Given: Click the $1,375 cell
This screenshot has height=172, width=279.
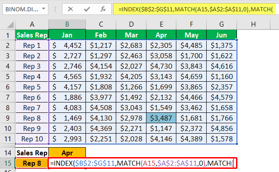Looking at the screenshot, I should coord(222,46).
